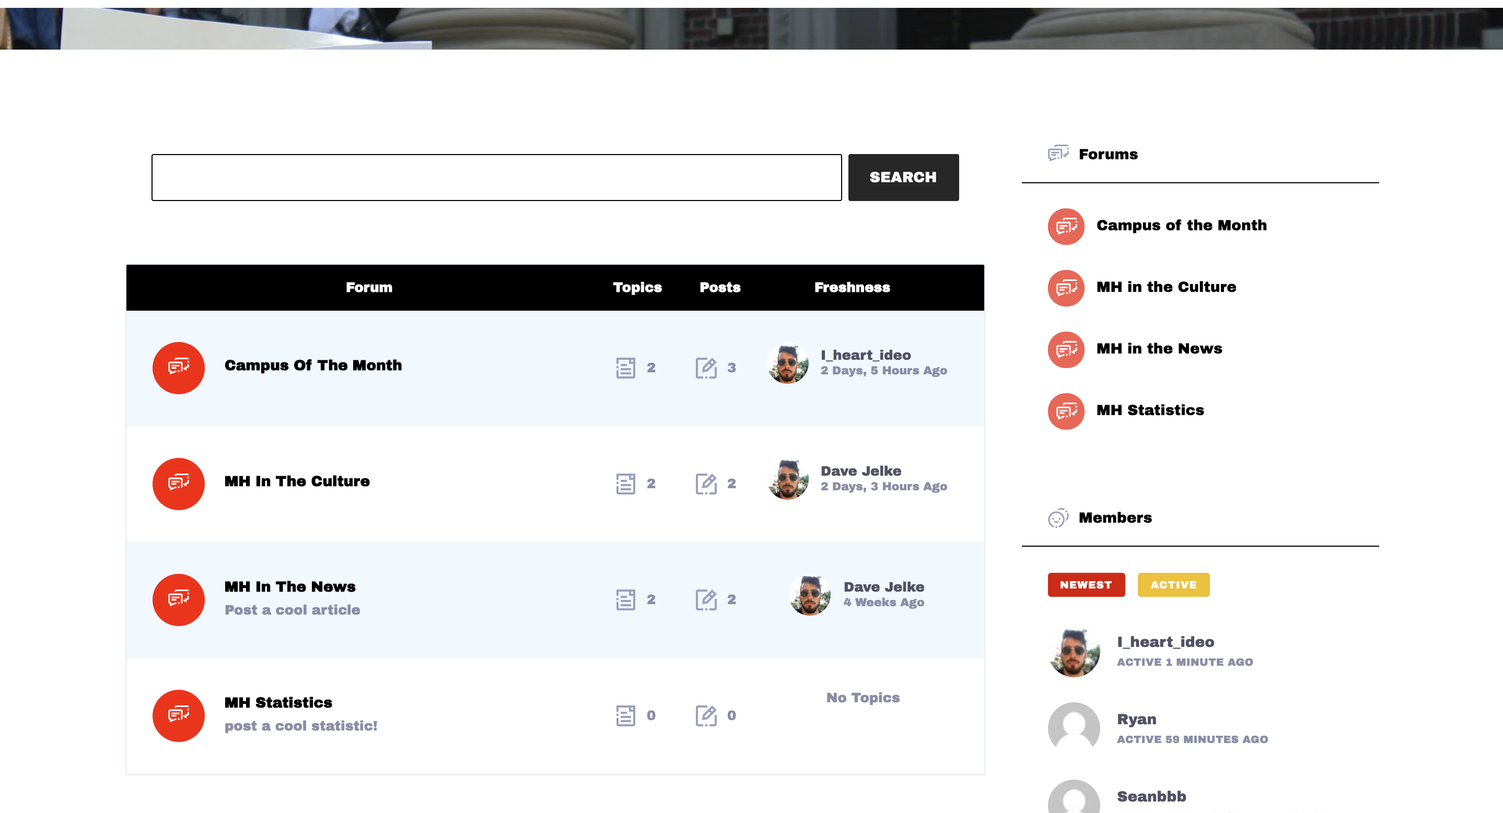The height and width of the screenshot is (813, 1503).
Task: Switch members list to Newest tab
Action: [1086, 584]
